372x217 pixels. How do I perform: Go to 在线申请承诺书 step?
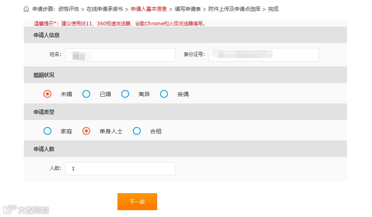pyautogui.click(x=105, y=9)
